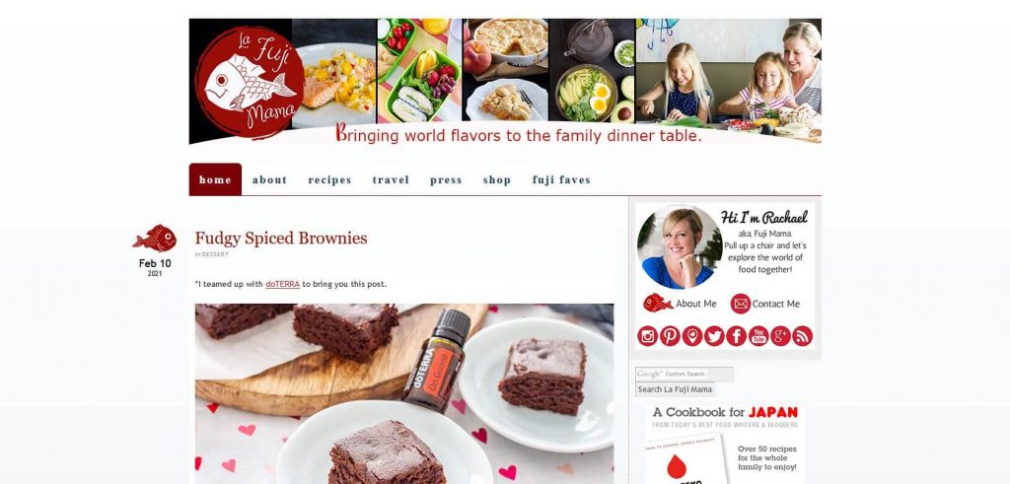
Task: Click the Periscope location pin icon
Action: (691, 336)
